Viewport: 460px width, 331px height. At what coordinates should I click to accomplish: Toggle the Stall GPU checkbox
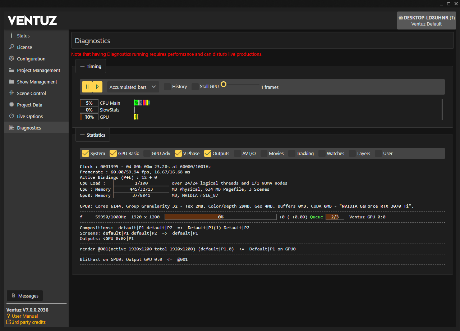coord(195,87)
